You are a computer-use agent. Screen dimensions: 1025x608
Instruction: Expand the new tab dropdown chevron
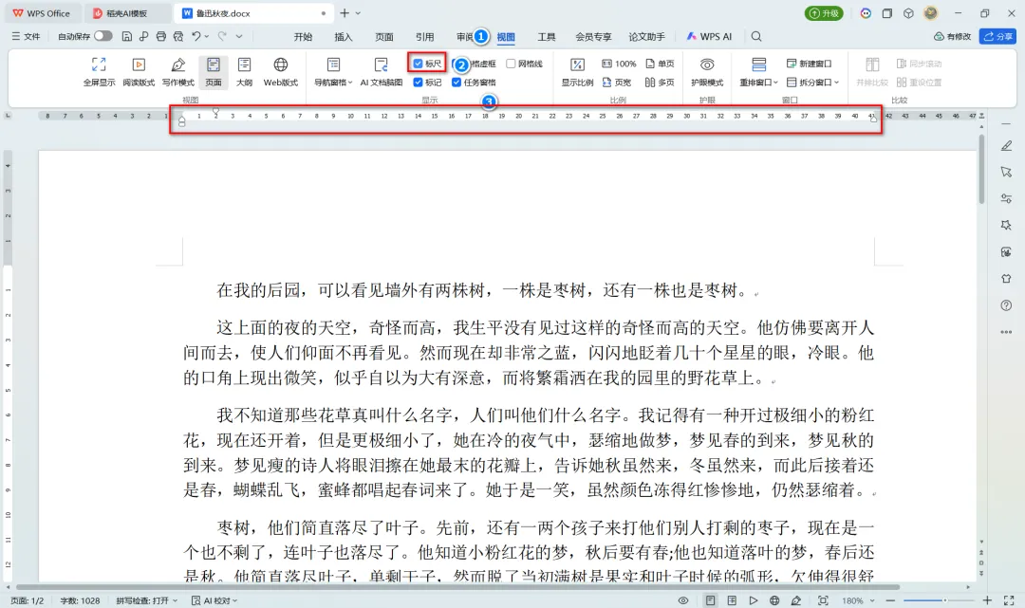tap(358, 13)
